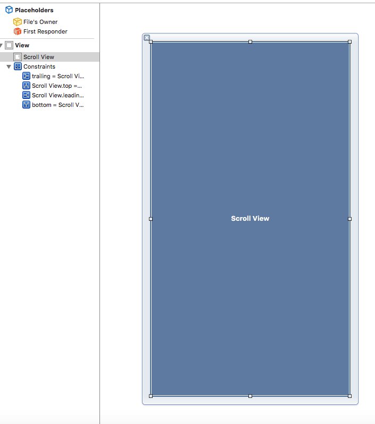Select 'Scroll View.leadin...' constraint

click(x=58, y=95)
